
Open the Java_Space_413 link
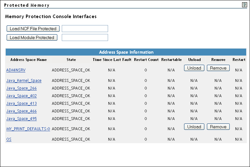pyautogui.click(x=21, y=104)
